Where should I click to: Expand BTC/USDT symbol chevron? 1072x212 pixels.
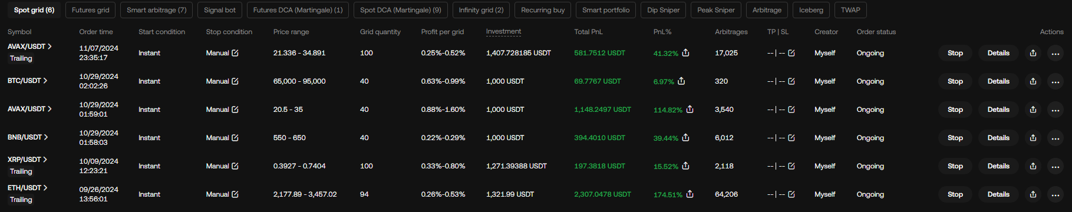tap(45, 81)
